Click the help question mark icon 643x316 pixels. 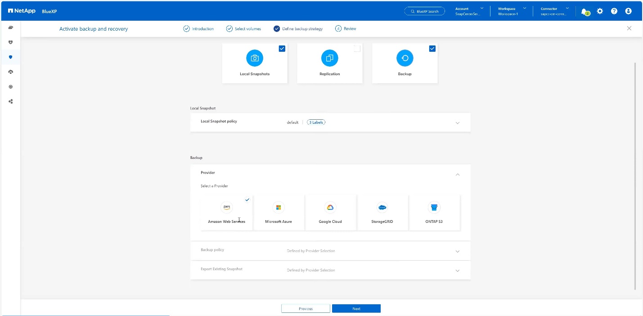coord(614,11)
